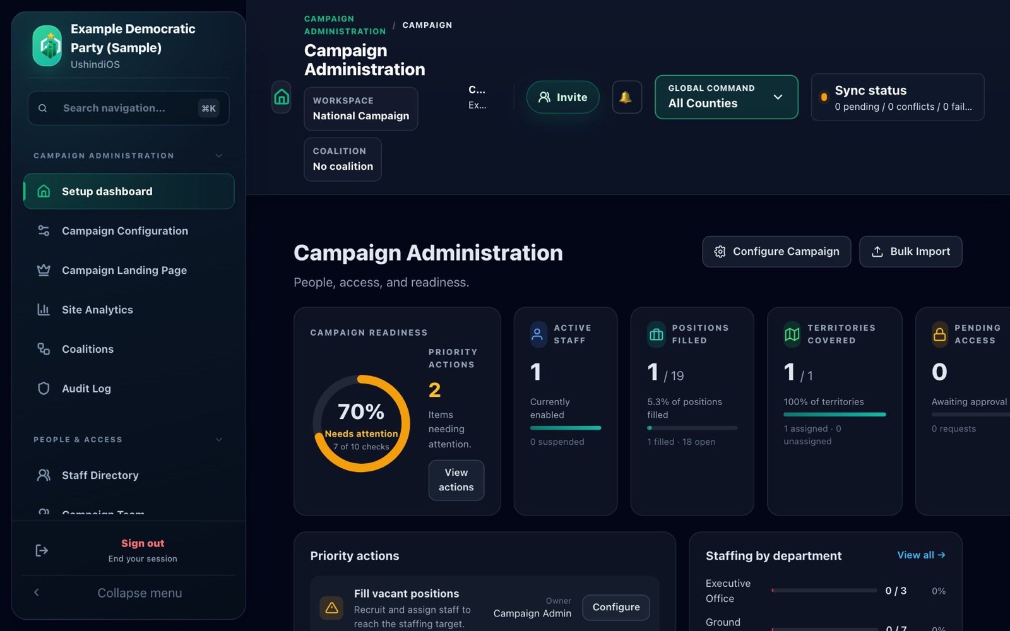Focus the Search navigation input field
The image size is (1010, 631).
coord(128,108)
